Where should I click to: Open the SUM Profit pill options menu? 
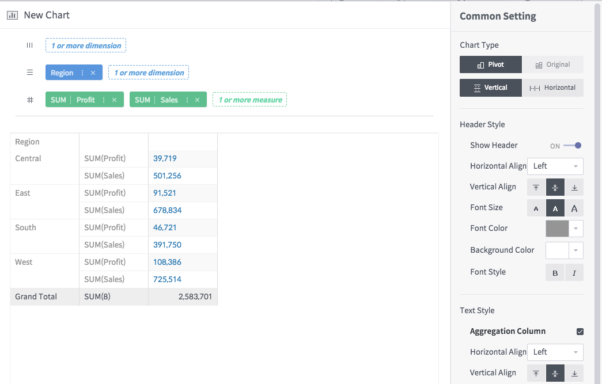[x=104, y=100]
